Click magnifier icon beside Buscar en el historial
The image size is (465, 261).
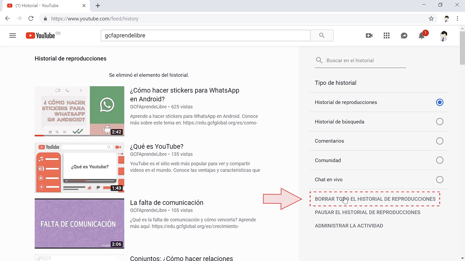(x=319, y=60)
